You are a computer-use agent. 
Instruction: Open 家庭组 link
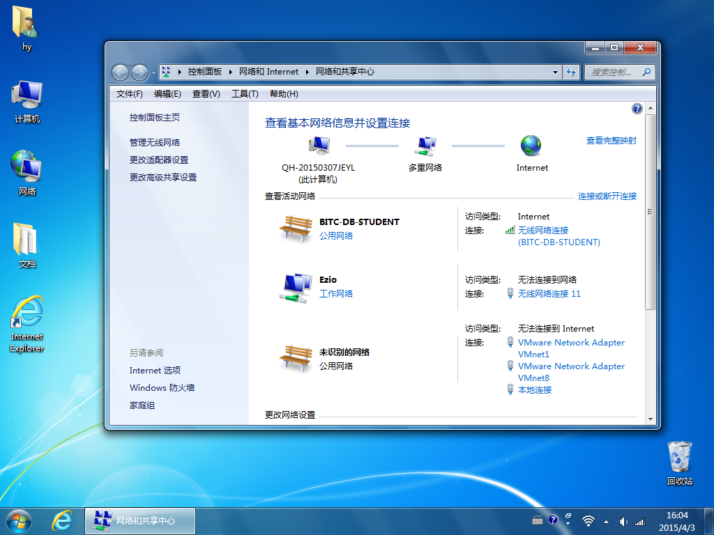click(142, 405)
